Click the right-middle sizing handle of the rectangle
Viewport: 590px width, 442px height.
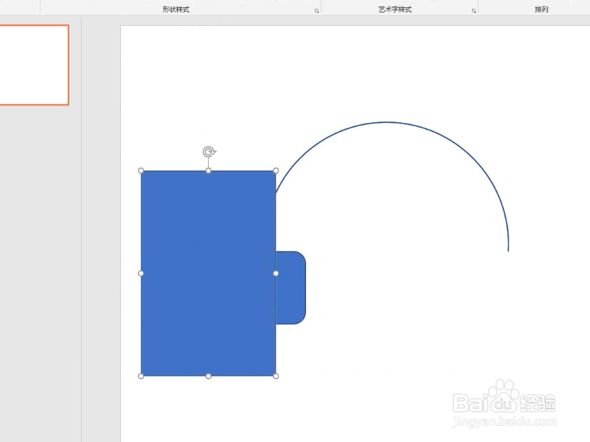click(276, 273)
